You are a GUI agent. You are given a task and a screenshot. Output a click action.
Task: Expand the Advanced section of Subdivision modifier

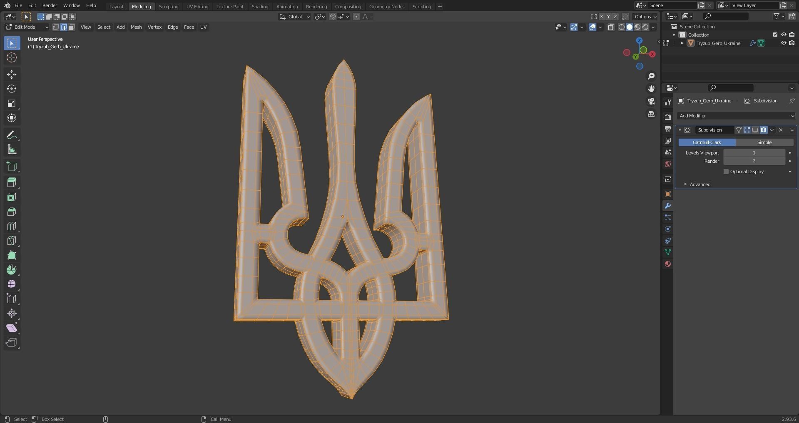click(x=699, y=184)
